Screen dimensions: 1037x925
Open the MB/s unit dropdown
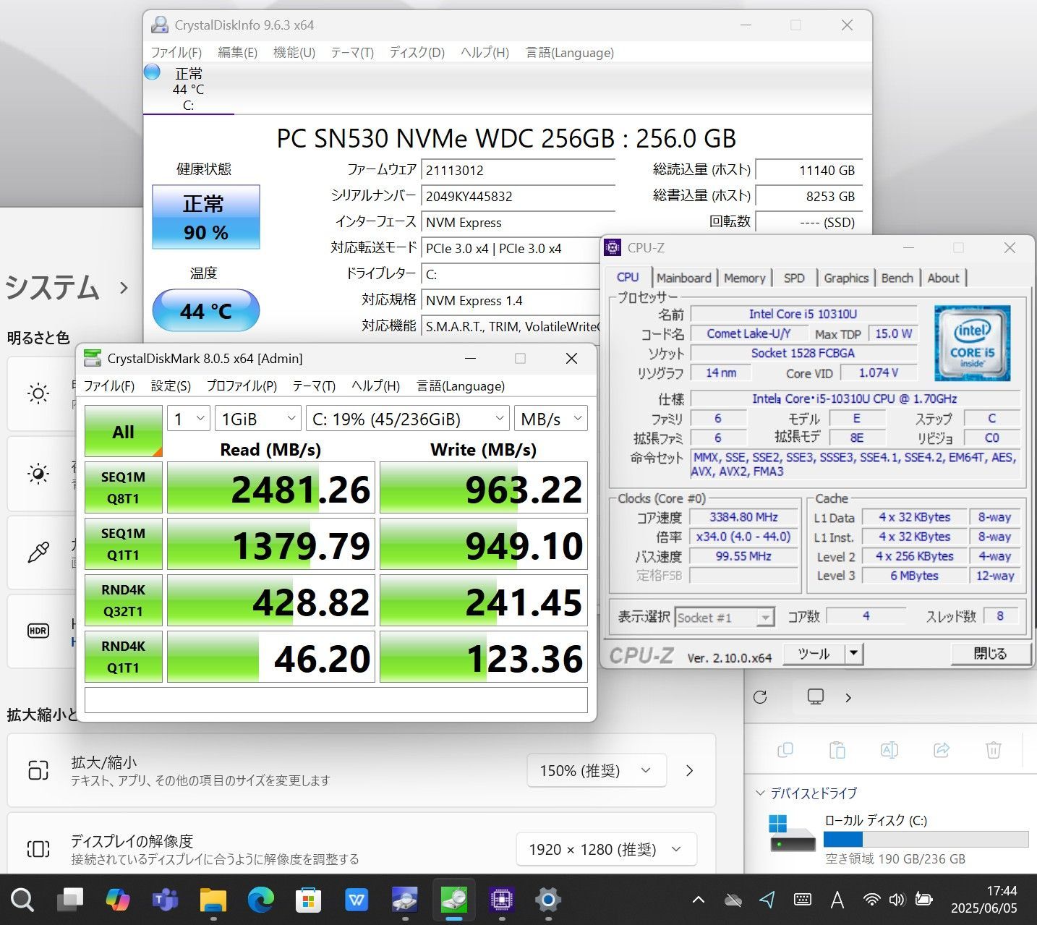pyautogui.click(x=551, y=418)
